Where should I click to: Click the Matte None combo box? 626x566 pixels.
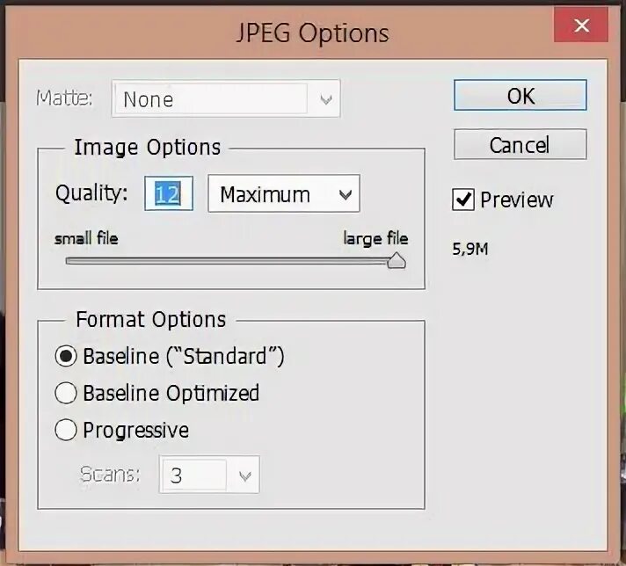tap(211, 99)
